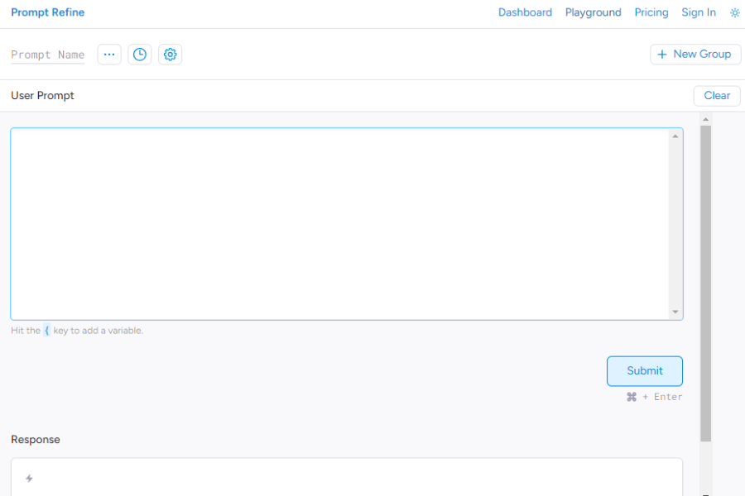Viewport: 745px width, 496px height.
Task: Submit the user prompt
Action: click(x=644, y=370)
